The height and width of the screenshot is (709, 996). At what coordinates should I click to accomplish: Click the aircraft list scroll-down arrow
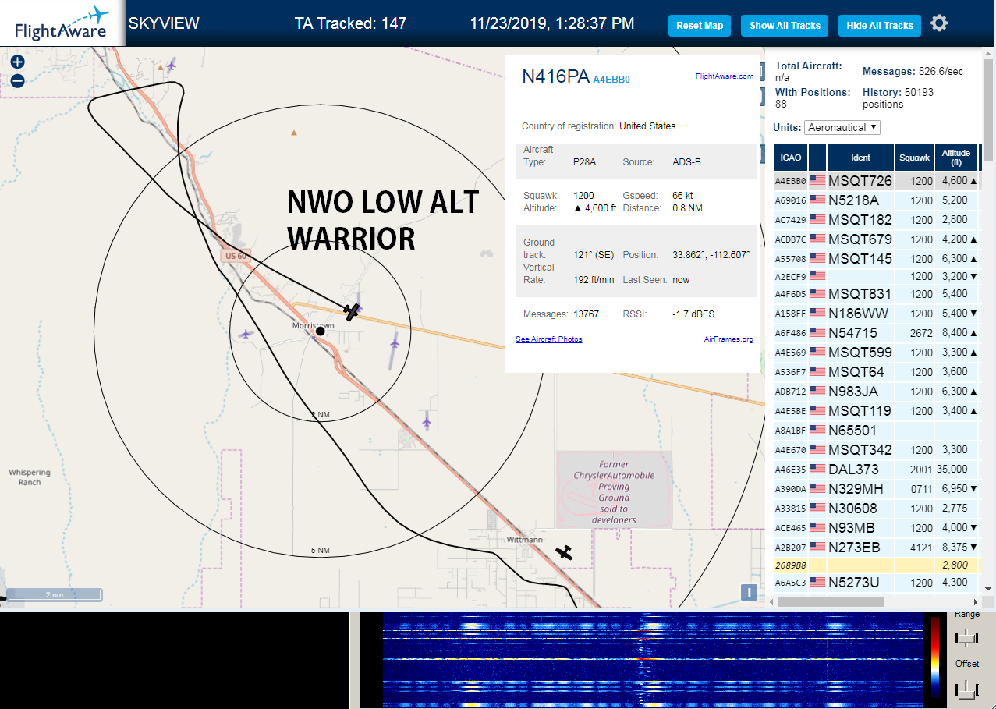[988, 589]
